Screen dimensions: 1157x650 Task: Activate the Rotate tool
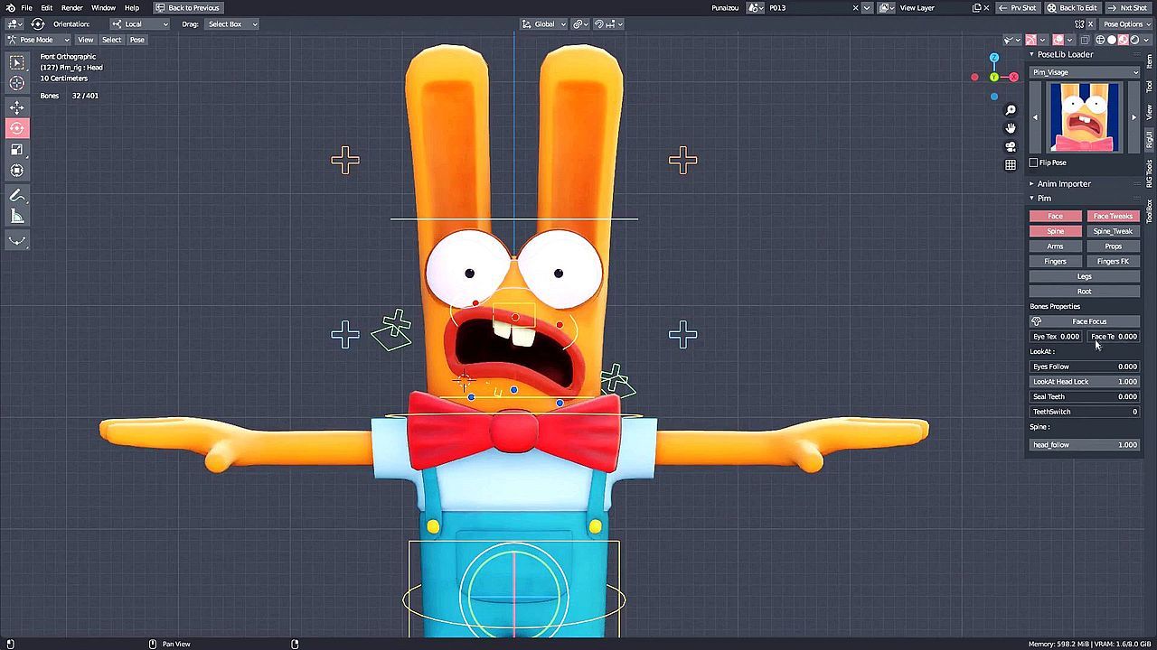(x=17, y=128)
